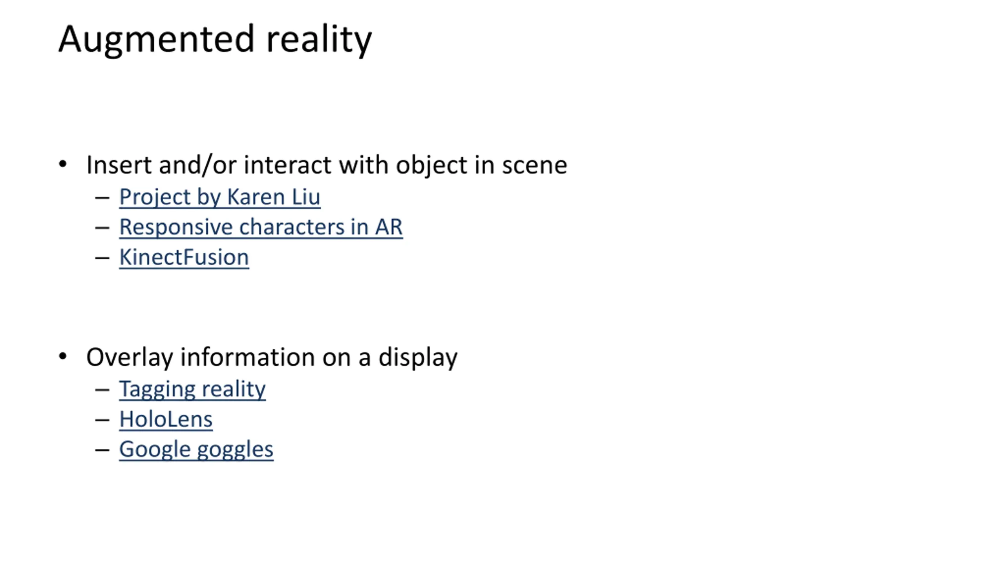
Task: Click the Overlay information on a display text
Action: tap(272, 357)
